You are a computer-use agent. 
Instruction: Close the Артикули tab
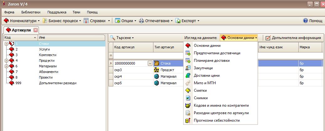[35, 30]
